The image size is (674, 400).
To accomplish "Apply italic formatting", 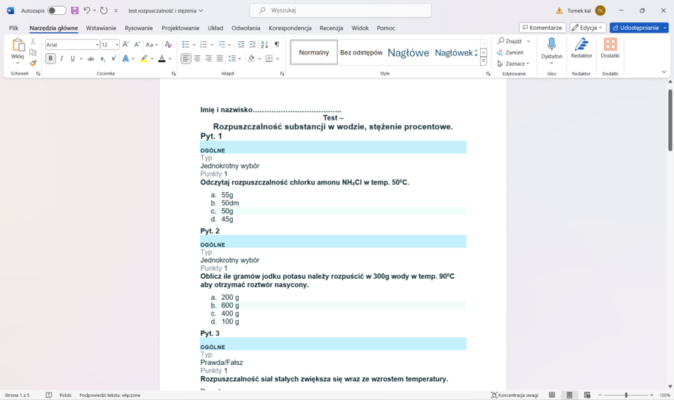I will coord(61,58).
